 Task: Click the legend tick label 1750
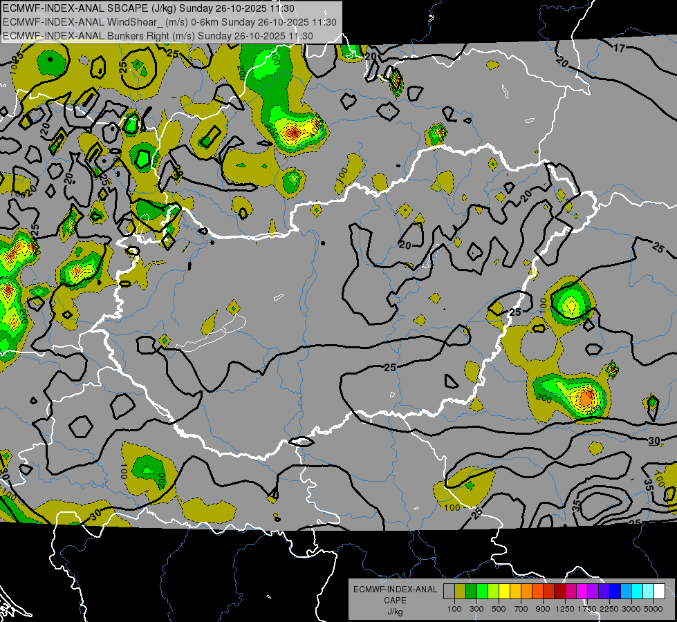tap(587, 609)
